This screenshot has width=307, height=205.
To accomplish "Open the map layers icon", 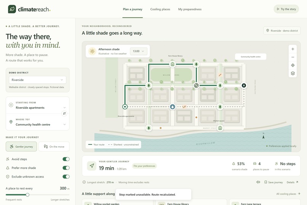I will (x=293, y=73).
